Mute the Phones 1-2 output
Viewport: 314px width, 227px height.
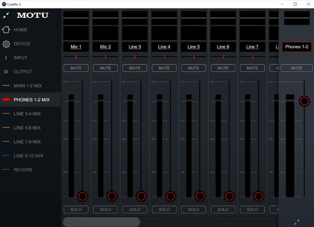[x=296, y=68]
